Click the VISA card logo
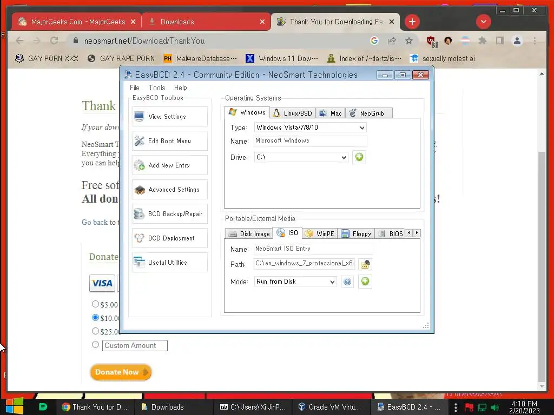The width and height of the screenshot is (554, 415). click(102, 283)
